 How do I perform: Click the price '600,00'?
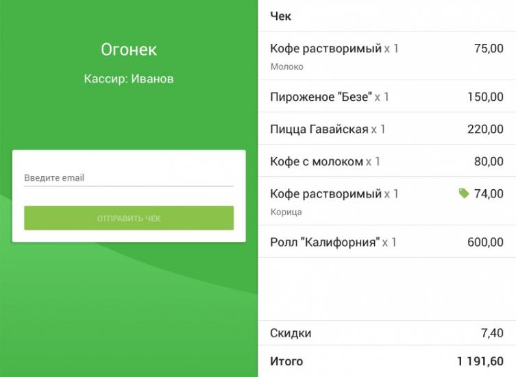point(485,242)
